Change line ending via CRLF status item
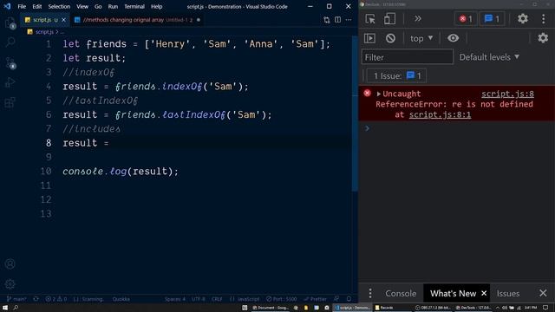The width and height of the screenshot is (555, 312). click(x=217, y=299)
